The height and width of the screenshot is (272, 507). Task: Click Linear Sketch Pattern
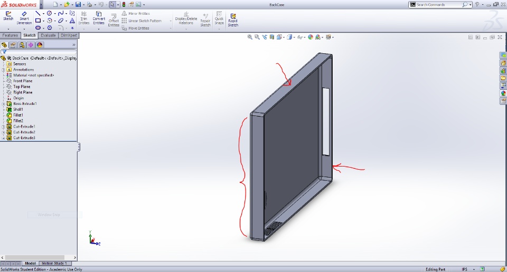[142, 21]
